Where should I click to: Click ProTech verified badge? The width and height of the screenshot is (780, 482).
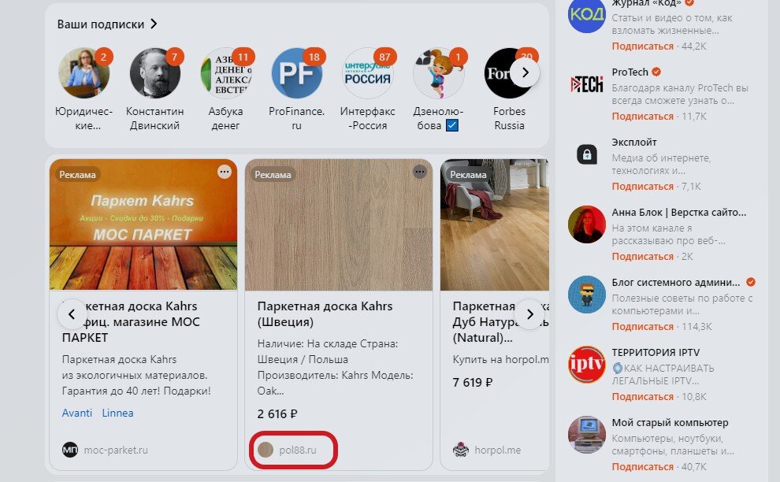click(656, 72)
